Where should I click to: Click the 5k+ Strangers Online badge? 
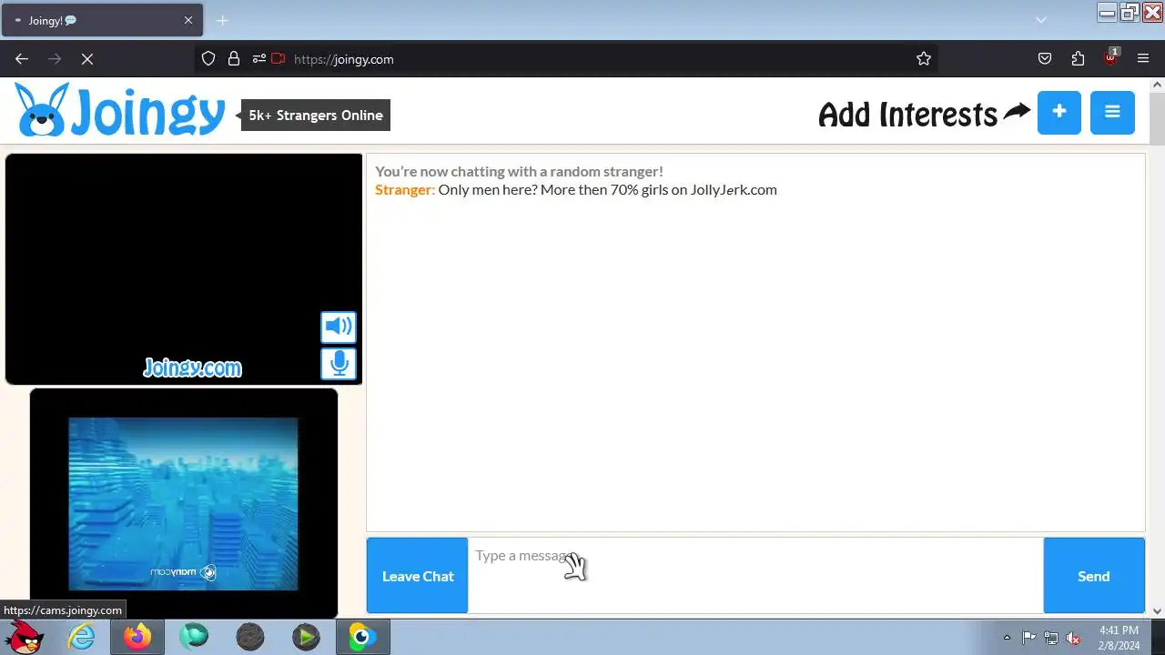pyautogui.click(x=316, y=116)
